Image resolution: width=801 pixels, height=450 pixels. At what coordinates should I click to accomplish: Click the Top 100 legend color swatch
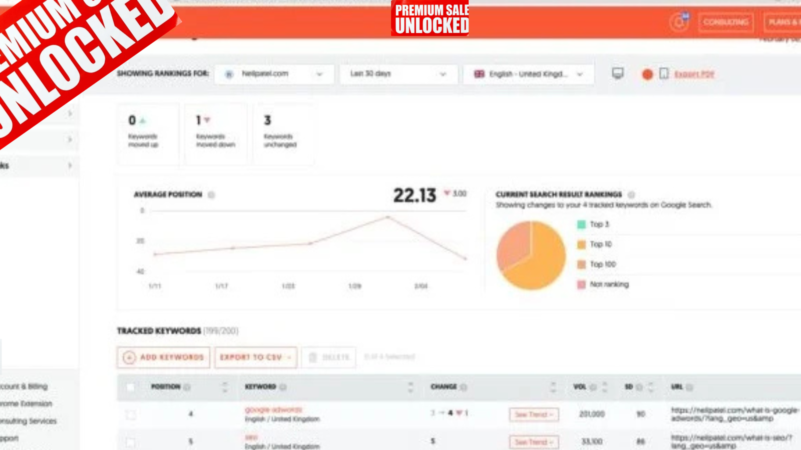[x=581, y=264]
